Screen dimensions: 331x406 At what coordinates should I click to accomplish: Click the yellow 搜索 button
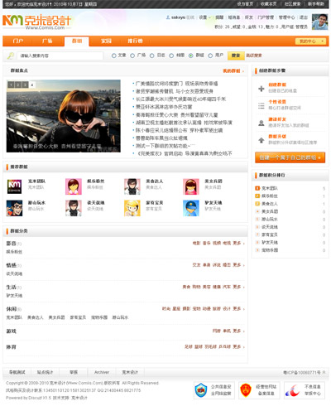click(236, 56)
